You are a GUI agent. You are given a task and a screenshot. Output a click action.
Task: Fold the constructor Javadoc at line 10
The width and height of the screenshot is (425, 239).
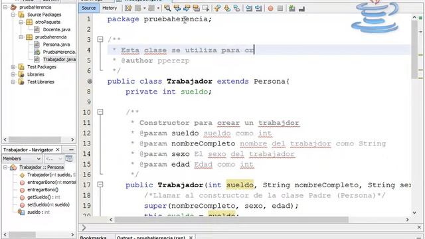click(x=100, y=112)
